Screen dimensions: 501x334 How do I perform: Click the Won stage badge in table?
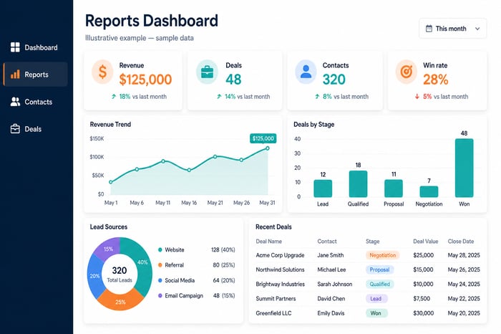click(376, 313)
